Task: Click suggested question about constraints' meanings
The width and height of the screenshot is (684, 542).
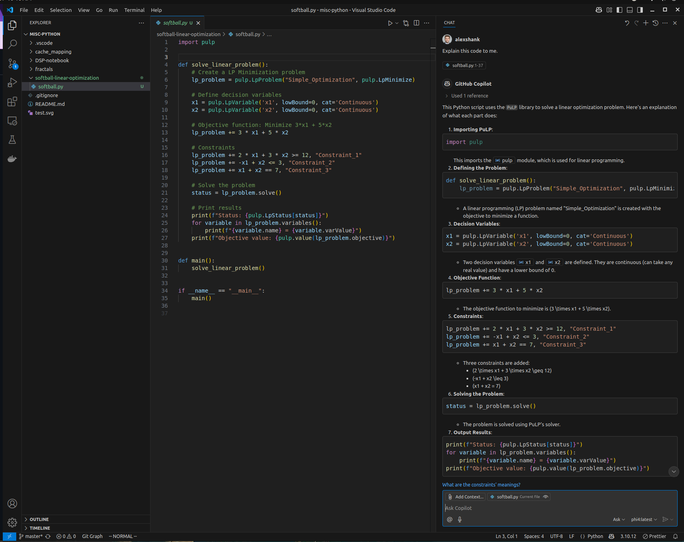Action: tap(481, 485)
